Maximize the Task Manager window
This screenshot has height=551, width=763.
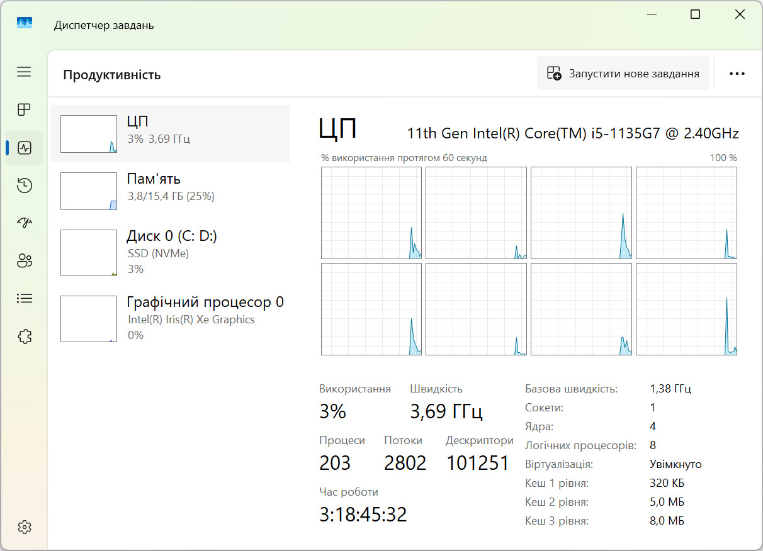(695, 14)
